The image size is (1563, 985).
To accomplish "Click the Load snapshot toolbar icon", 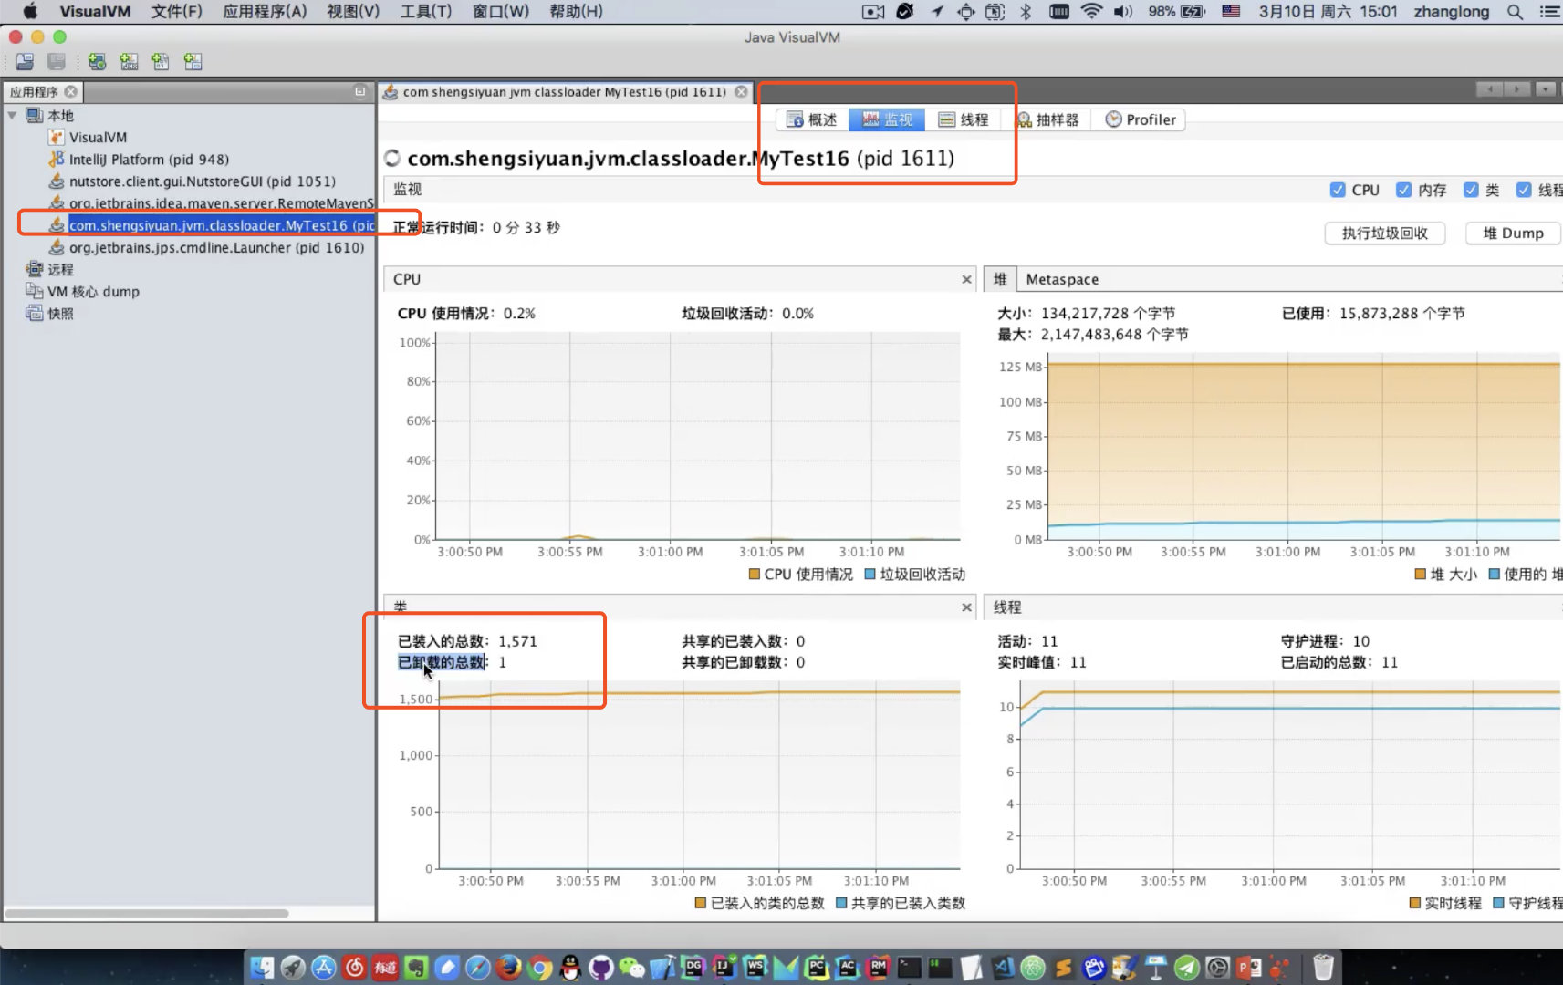I will (x=25, y=62).
